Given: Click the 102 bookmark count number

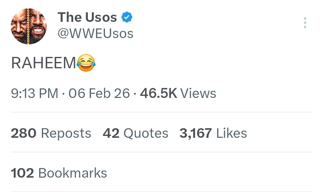Looking at the screenshot, I should tap(22, 173).
